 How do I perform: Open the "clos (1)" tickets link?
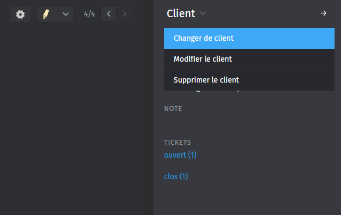pyautogui.click(x=176, y=176)
